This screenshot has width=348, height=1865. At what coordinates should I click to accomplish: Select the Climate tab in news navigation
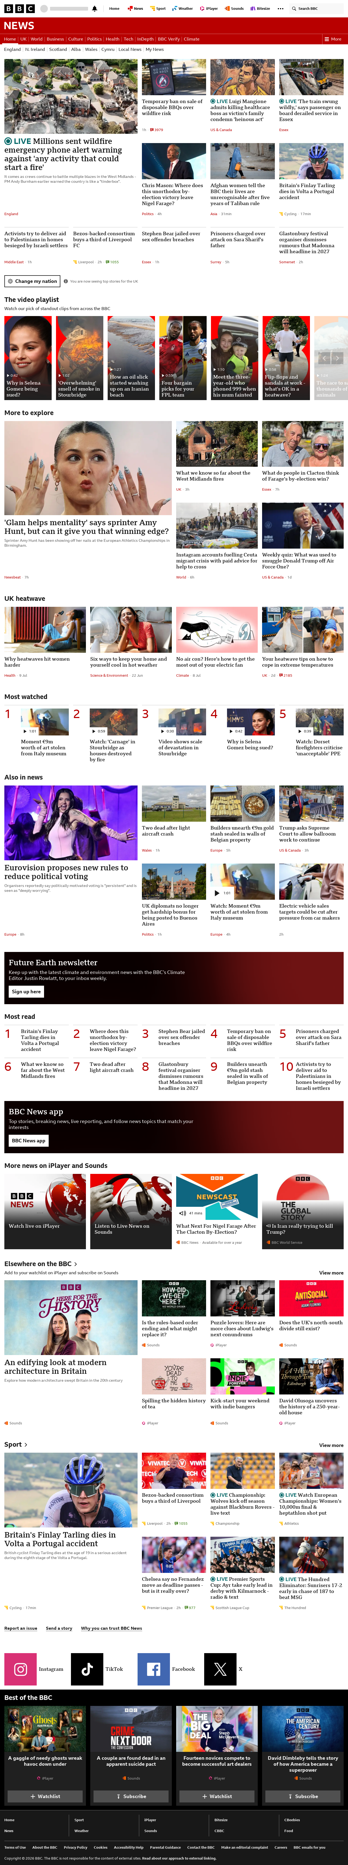coord(192,39)
